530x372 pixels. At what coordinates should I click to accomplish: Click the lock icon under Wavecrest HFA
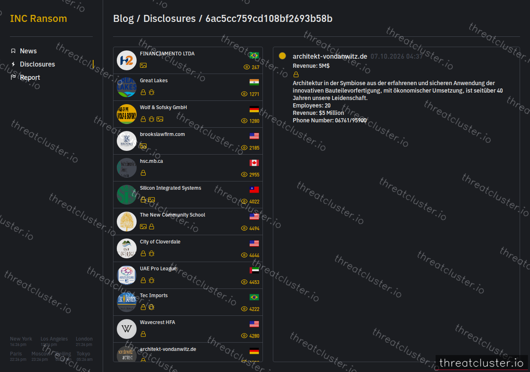[143, 334]
